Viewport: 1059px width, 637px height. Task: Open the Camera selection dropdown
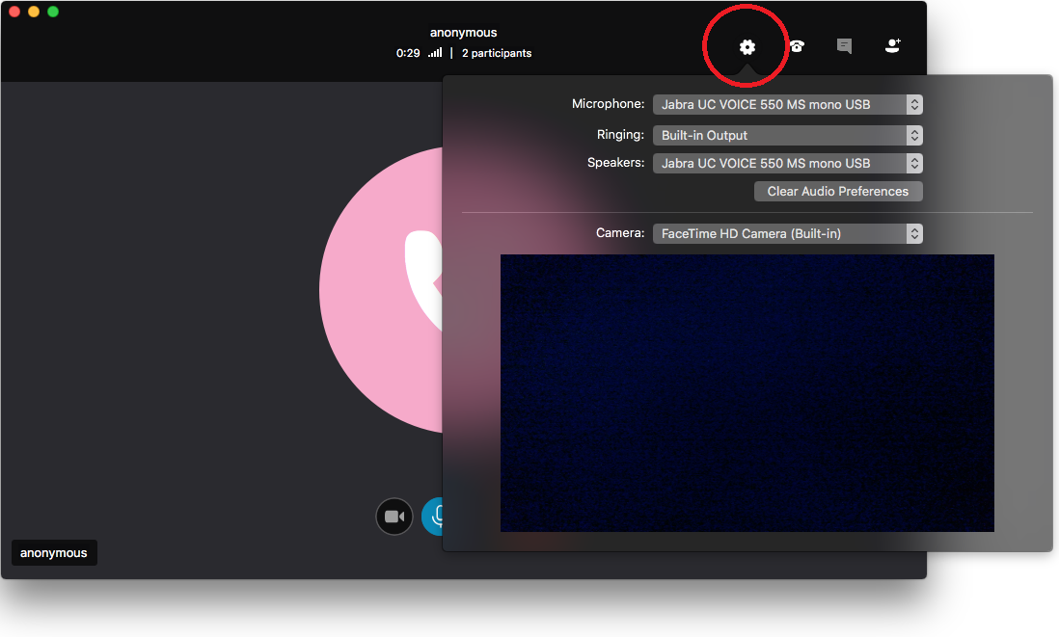(787, 234)
